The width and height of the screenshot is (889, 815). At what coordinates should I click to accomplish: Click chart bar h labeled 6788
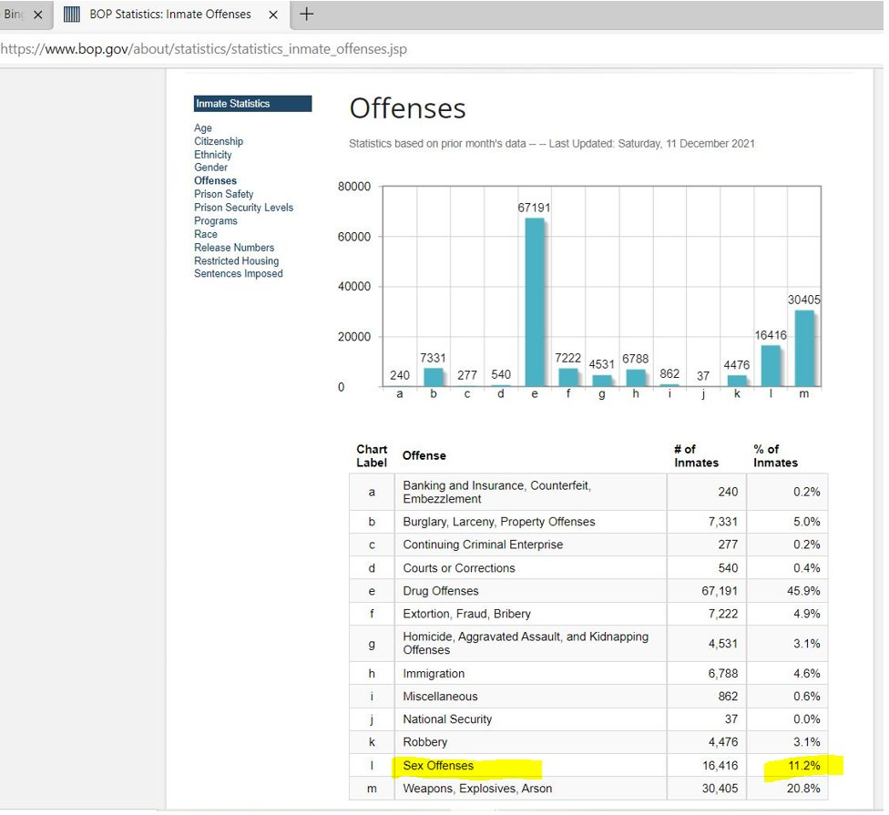point(636,378)
